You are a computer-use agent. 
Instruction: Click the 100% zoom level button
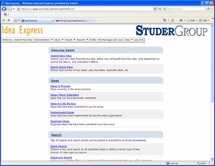coord(202,163)
